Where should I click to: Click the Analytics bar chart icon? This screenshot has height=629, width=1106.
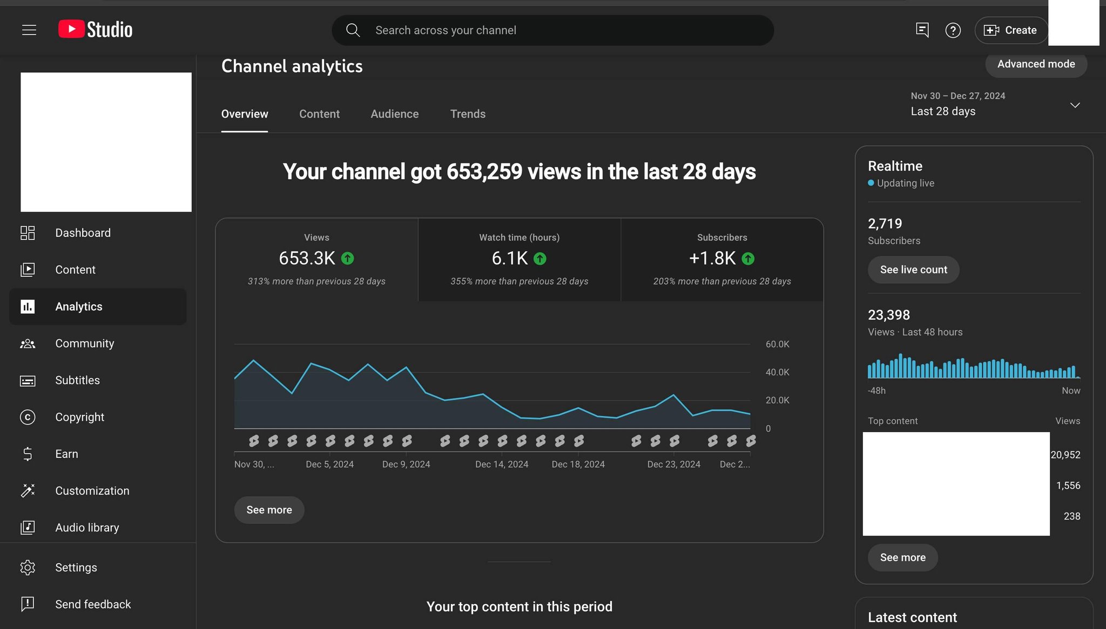[x=28, y=306]
